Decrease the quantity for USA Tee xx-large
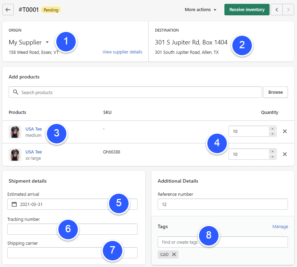The height and width of the screenshot is (267, 297). (272, 157)
